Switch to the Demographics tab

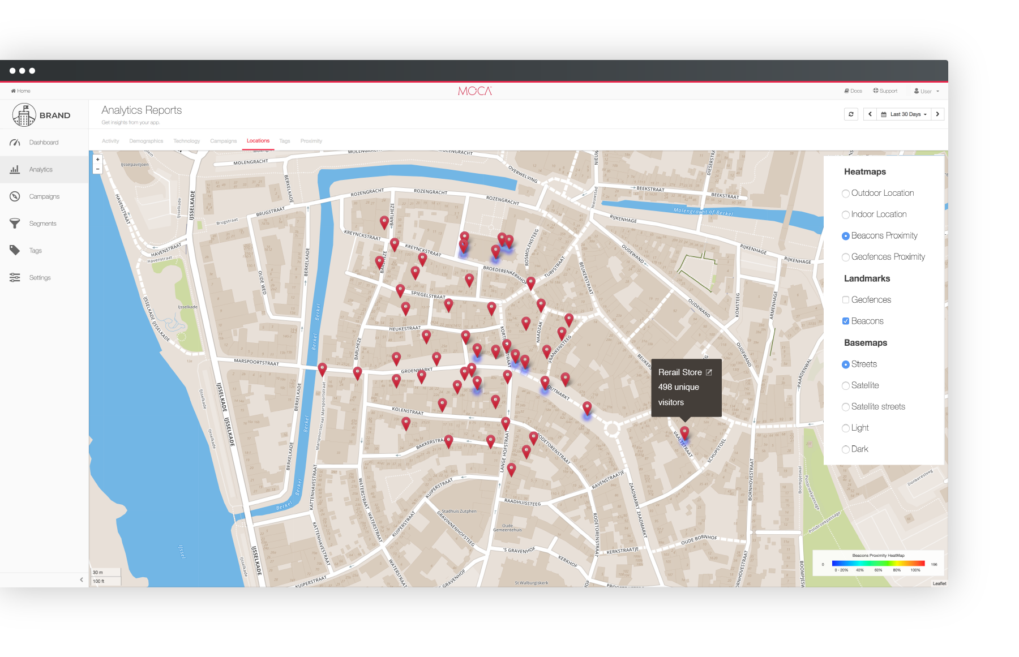click(146, 141)
